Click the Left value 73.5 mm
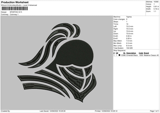Screen dimensions: 160x113 click(x=130, y=26)
